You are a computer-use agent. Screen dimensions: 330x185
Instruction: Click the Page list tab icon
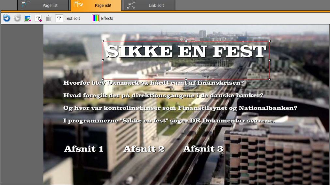pos(25,5)
